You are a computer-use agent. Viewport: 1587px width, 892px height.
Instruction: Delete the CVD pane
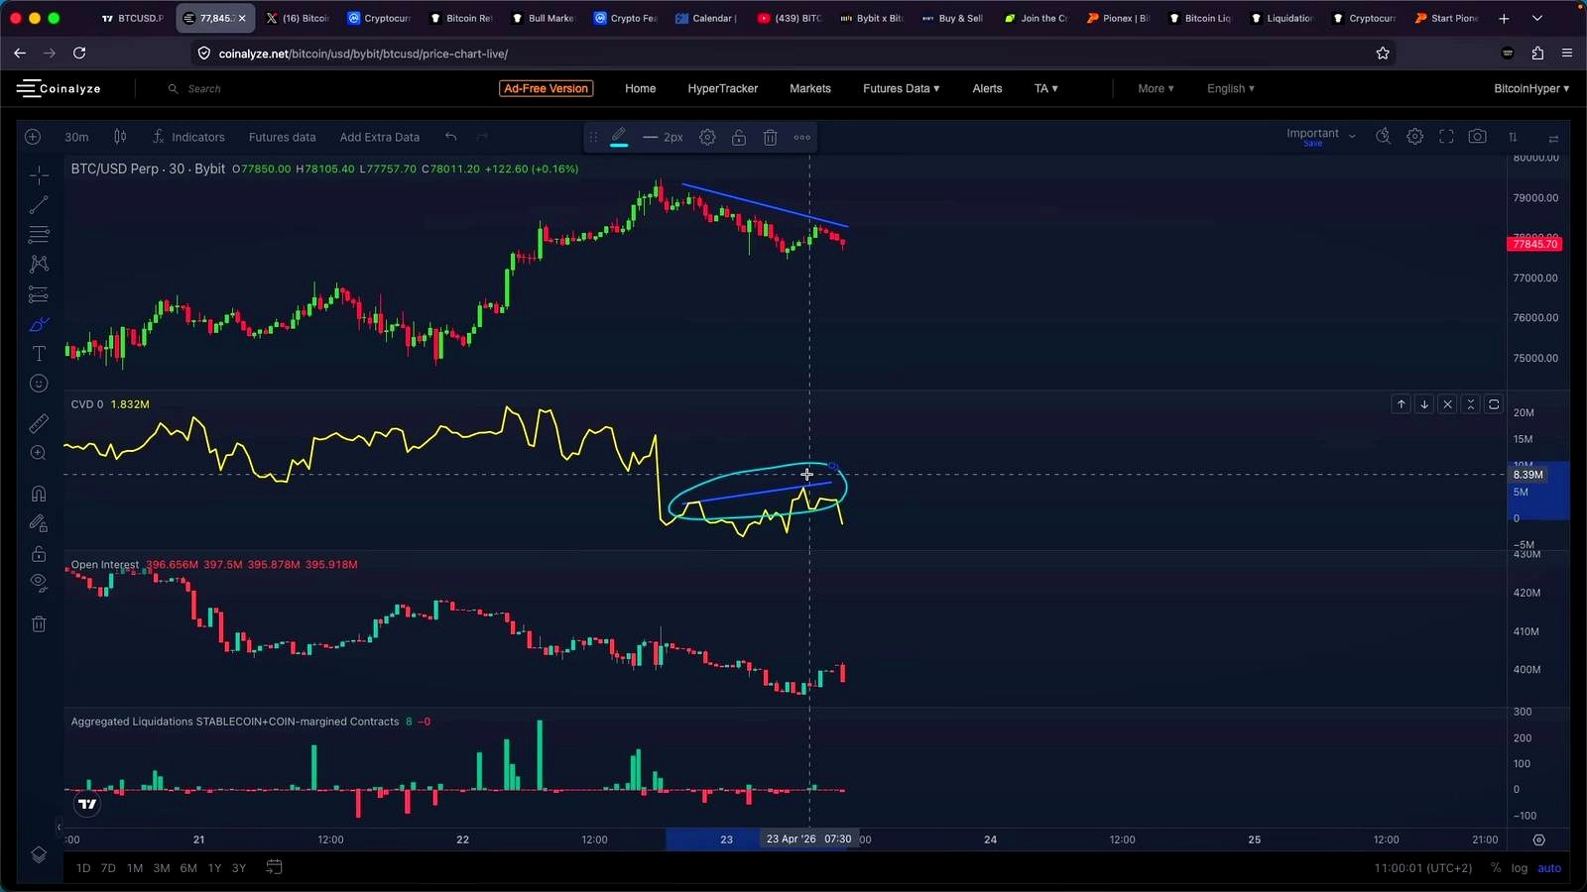[1447, 404]
